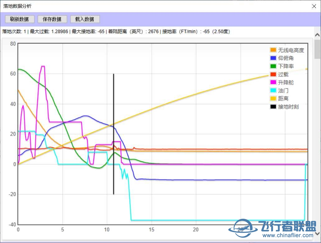The height and width of the screenshot is (243, 321).
Task: Click the yellow 距离 legend swatch
Action: (x=273, y=98)
